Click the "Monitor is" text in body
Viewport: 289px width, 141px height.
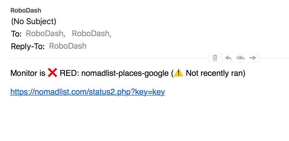click(28, 74)
